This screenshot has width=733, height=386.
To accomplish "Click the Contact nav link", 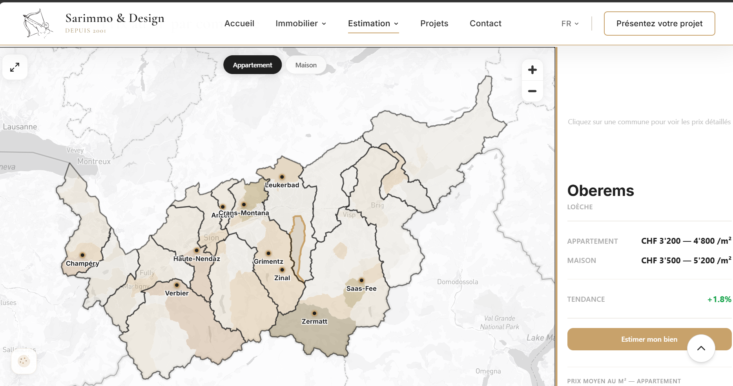I will click(485, 24).
